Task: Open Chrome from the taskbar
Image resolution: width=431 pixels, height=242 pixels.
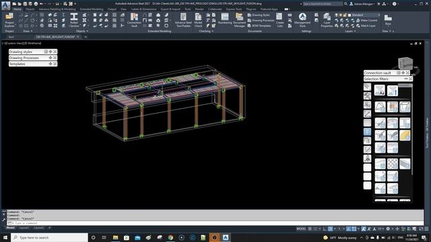Action: (x=170, y=237)
